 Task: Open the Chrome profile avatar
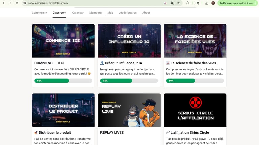click(213, 3)
